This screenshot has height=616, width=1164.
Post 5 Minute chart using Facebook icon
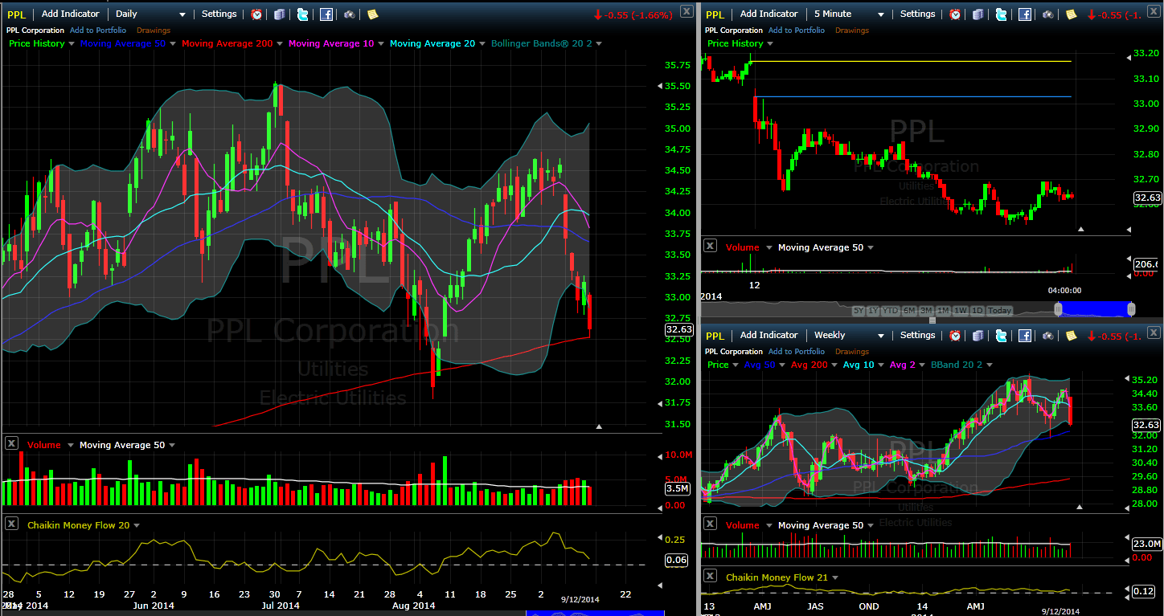pos(1025,14)
